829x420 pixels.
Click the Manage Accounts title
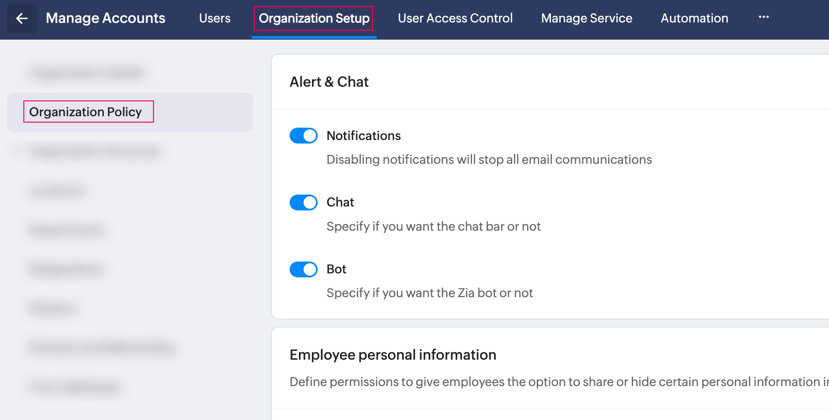(106, 18)
